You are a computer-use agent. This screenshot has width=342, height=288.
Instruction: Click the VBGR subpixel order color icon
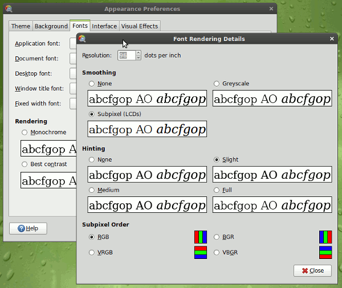325,253
